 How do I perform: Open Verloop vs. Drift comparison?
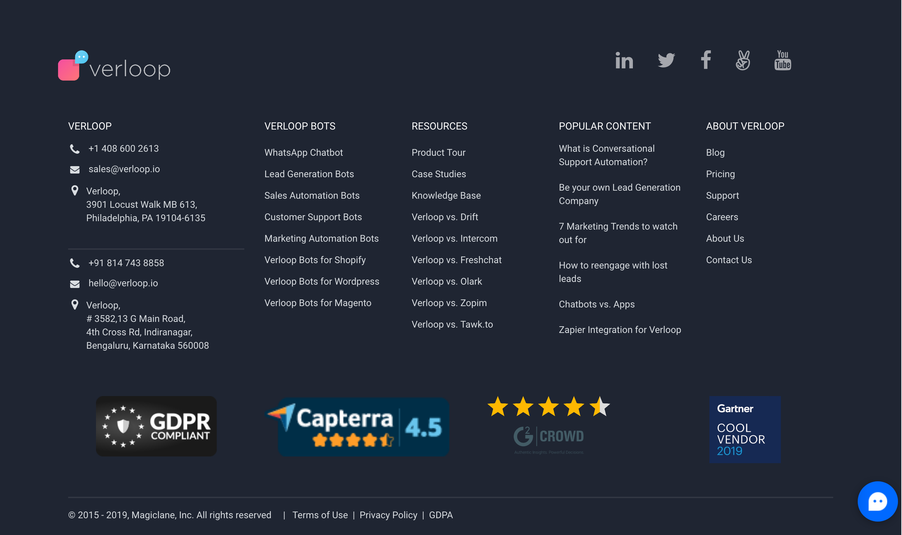[445, 217]
